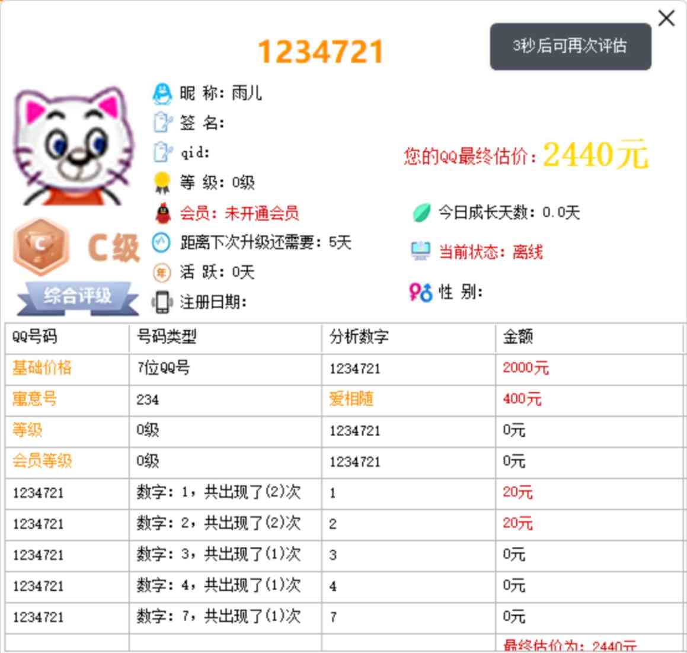Click the C级 hexagon badge icon
The image size is (687, 653).
click(x=41, y=248)
